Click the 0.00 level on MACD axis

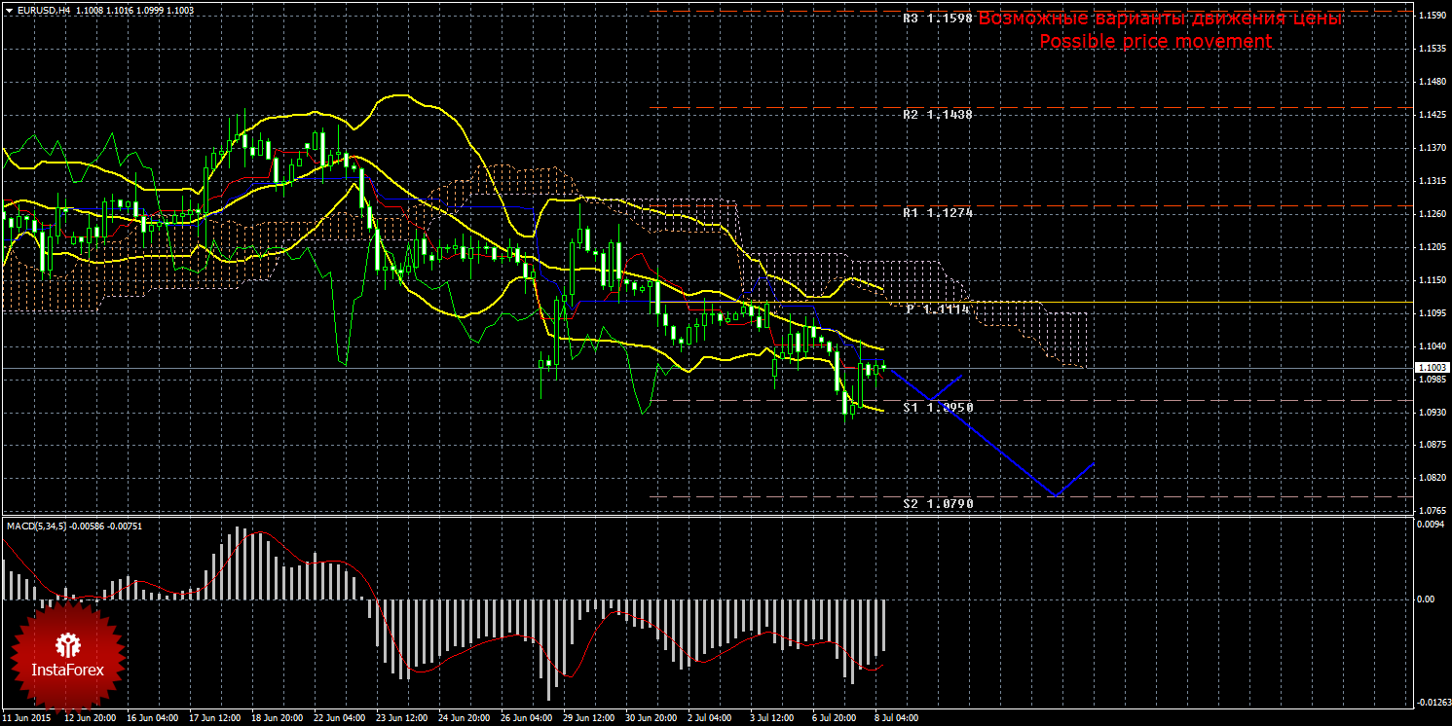[x=1426, y=599]
